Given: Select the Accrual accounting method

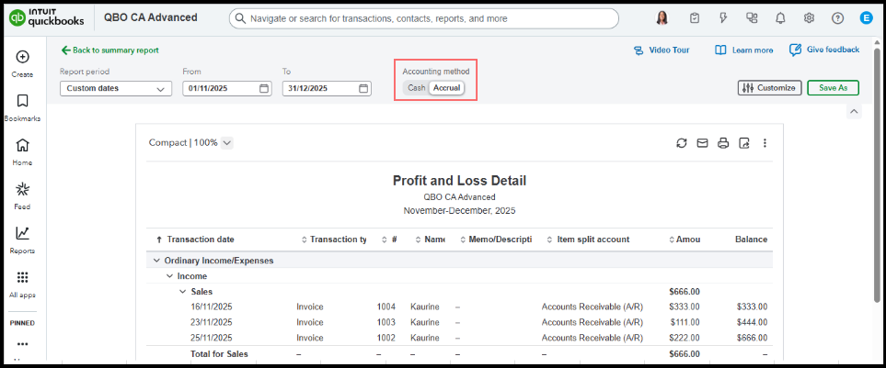Looking at the screenshot, I should [x=446, y=88].
